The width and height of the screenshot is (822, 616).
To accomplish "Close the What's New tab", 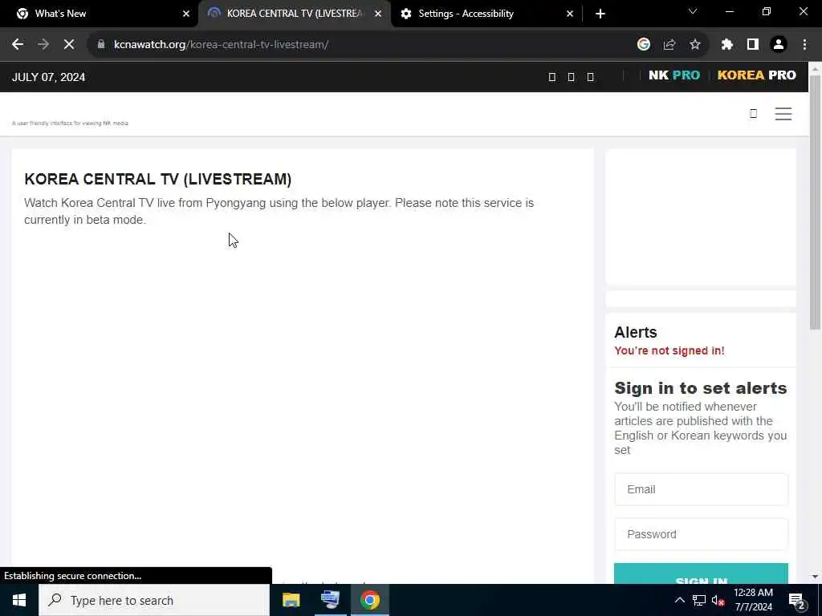I will pyautogui.click(x=186, y=14).
